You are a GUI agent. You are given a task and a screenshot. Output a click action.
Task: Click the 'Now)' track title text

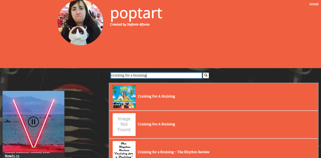[x=9, y=156]
